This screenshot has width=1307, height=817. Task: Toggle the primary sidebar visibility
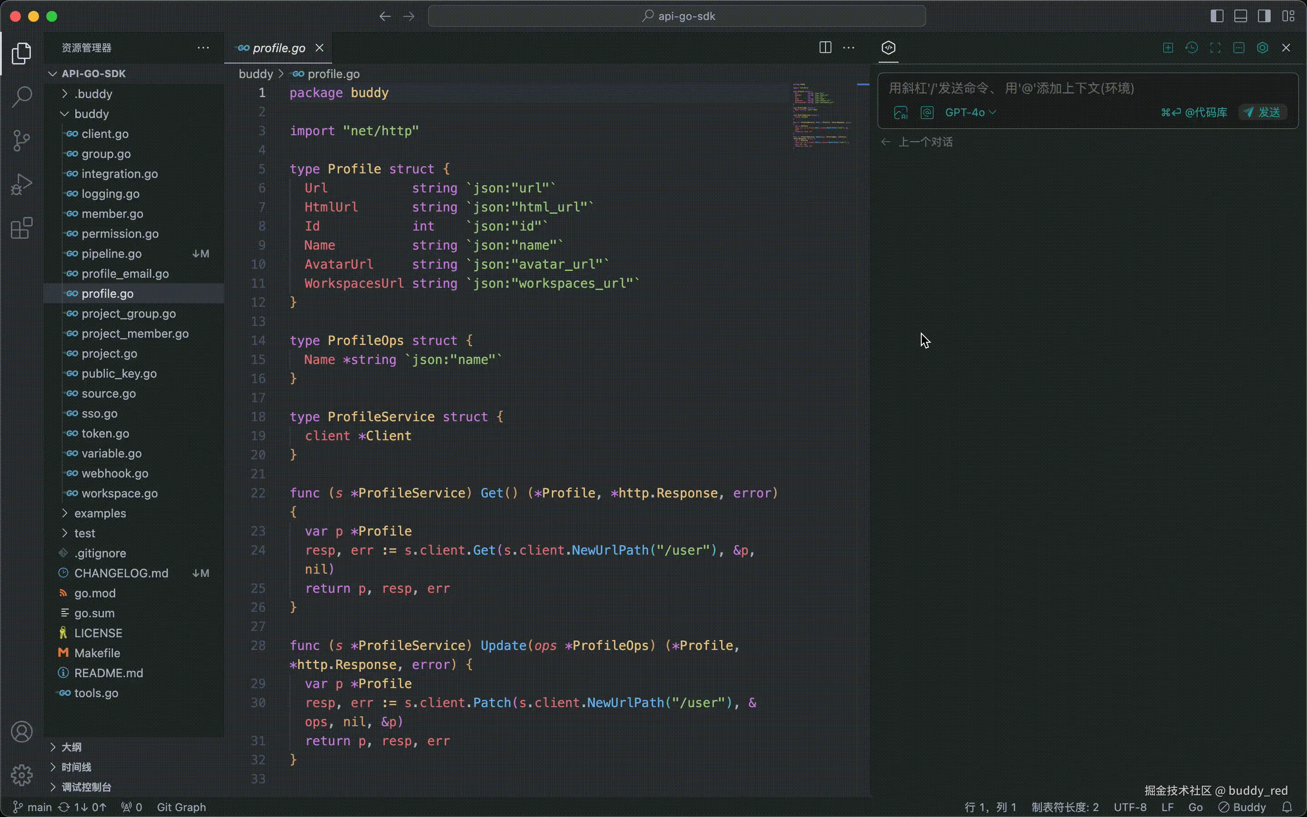pos(1217,16)
